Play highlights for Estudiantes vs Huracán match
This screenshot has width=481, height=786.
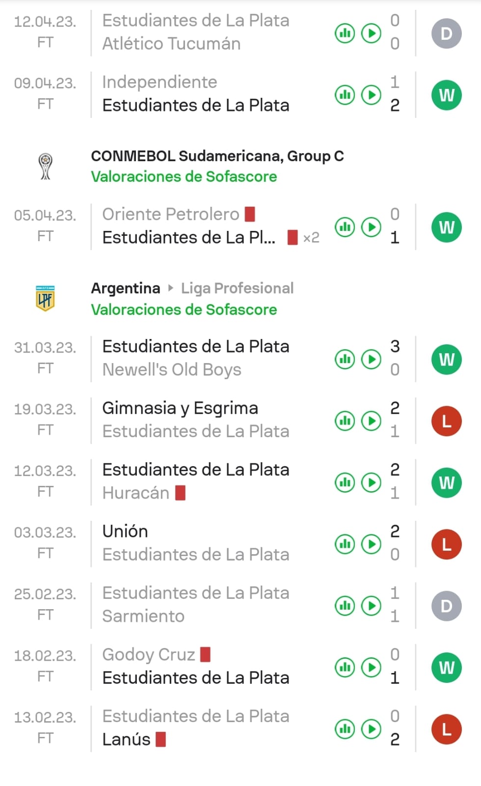point(371,482)
